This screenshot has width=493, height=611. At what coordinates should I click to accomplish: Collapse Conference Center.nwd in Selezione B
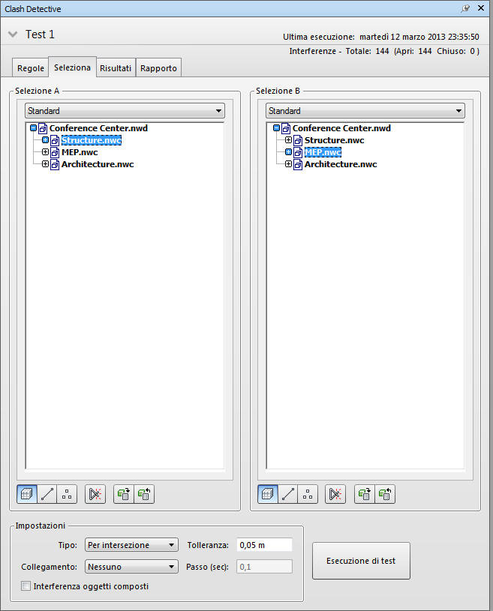point(277,127)
